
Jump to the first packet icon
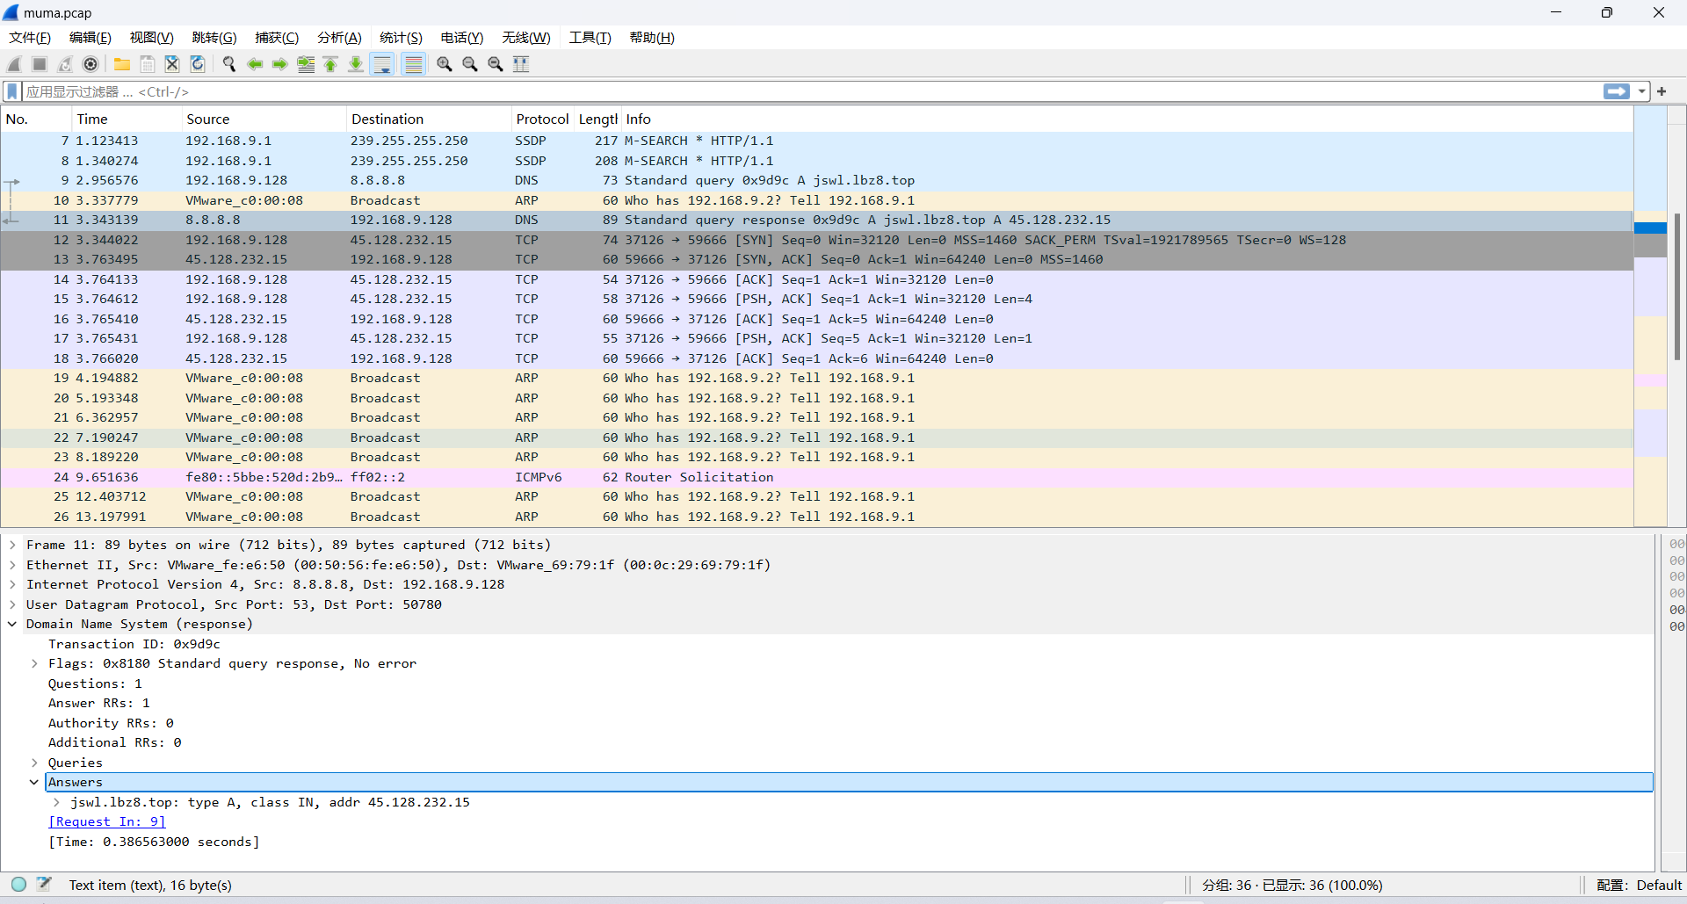[x=330, y=64]
